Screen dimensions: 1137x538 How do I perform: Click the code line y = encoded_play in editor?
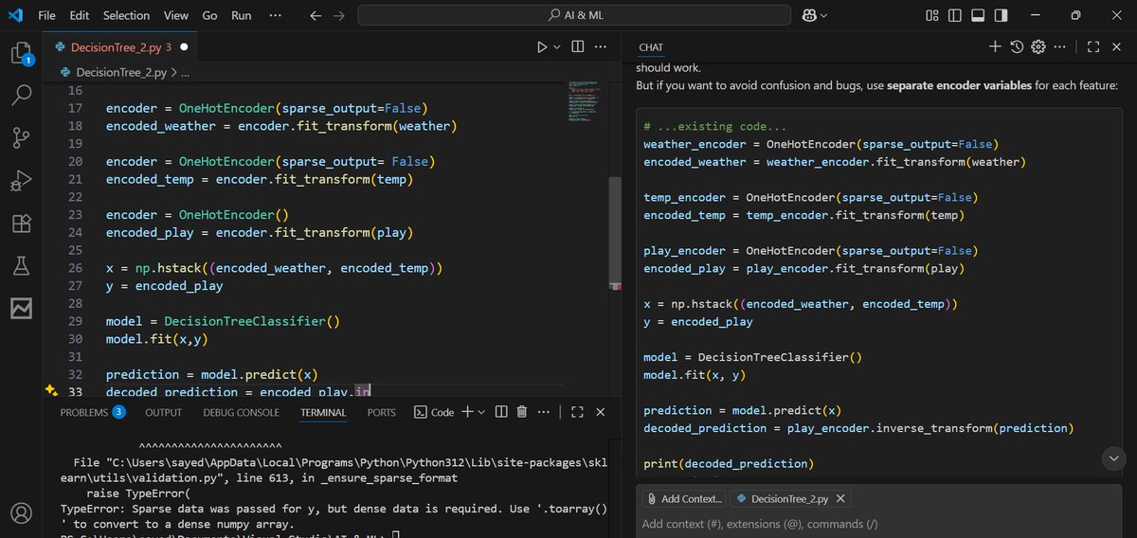165,285
